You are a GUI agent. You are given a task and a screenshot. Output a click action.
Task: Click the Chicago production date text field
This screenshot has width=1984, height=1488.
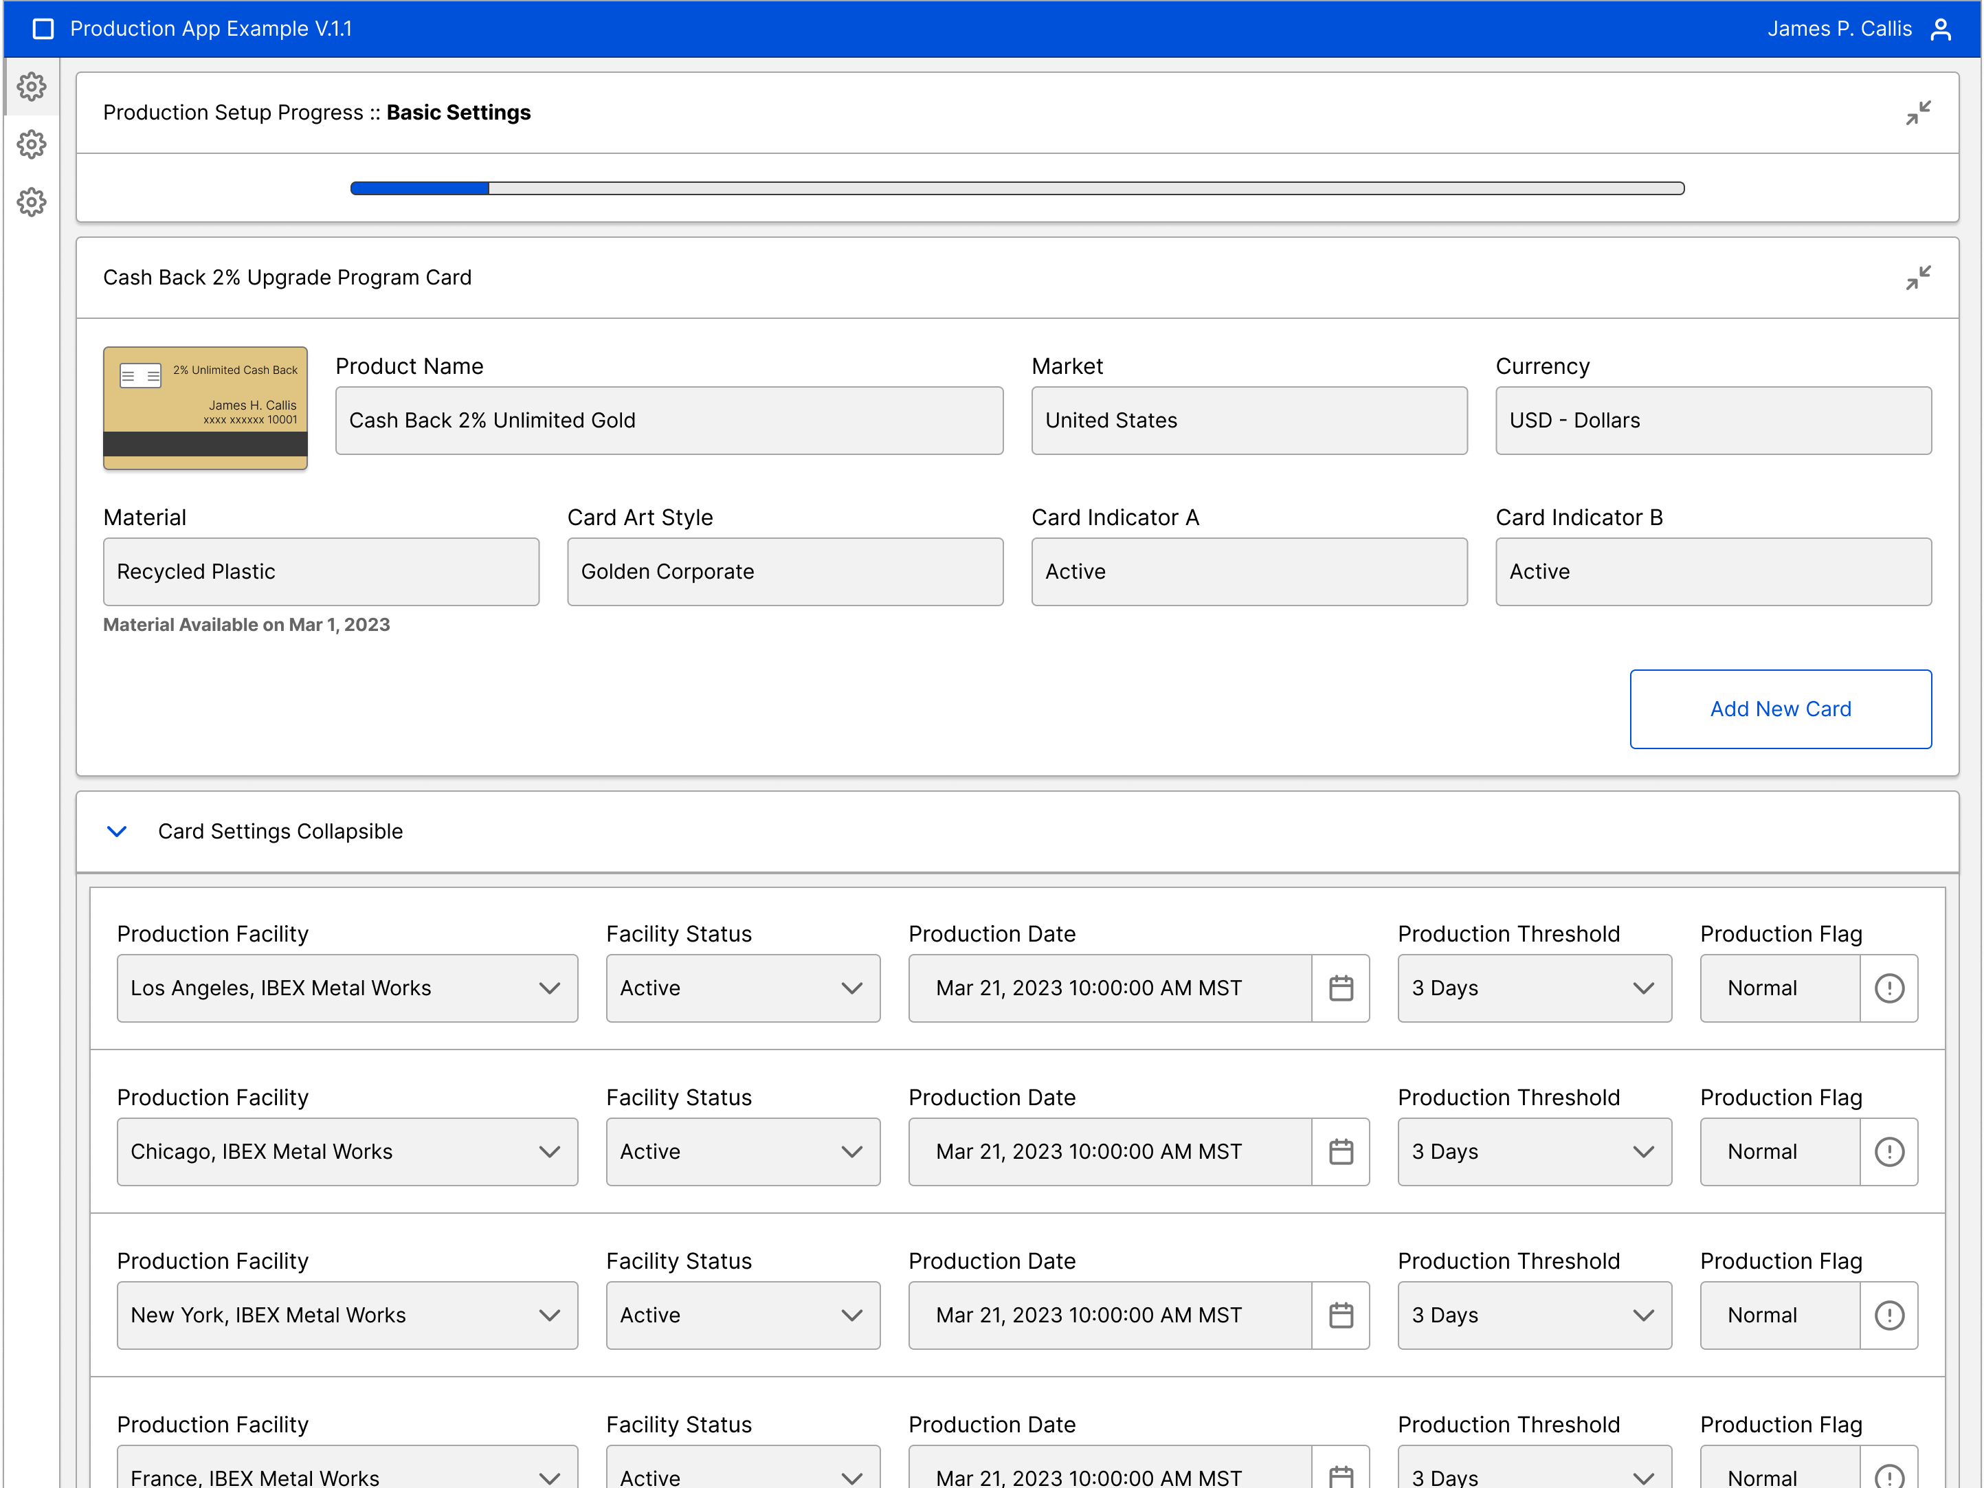point(1111,1152)
